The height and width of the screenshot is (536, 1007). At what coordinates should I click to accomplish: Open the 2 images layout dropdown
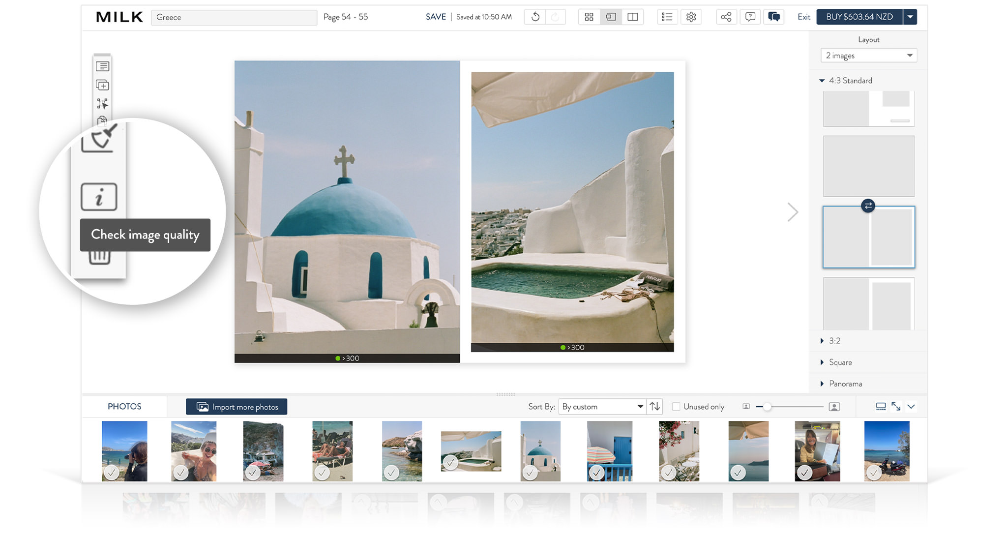(x=868, y=56)
